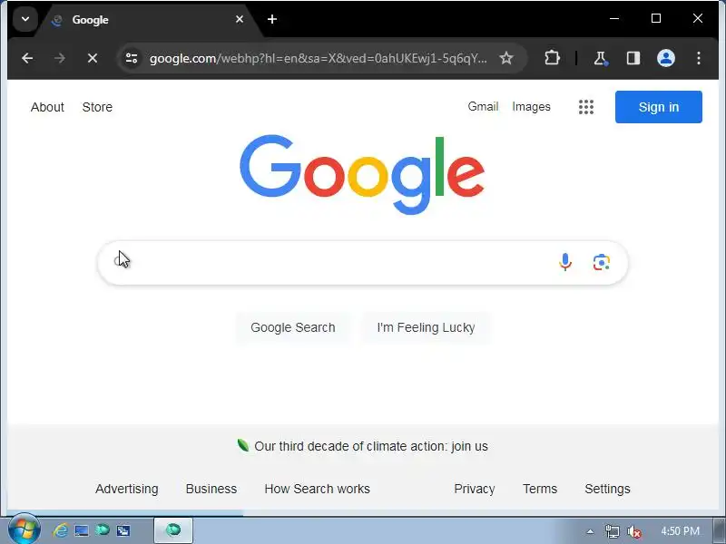Open a new tab
Viewport: 726px width, 544px height.
[x=272, y=19]
